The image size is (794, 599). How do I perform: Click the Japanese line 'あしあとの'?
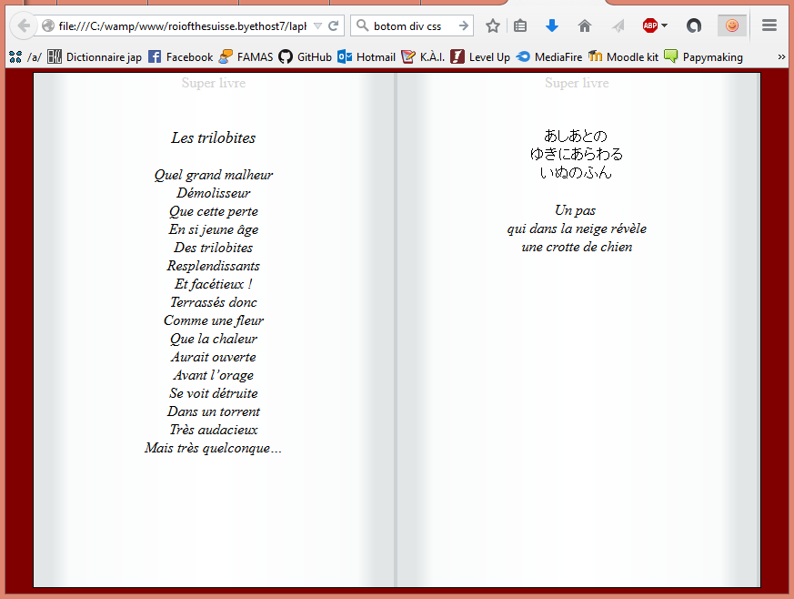point(576,136)
